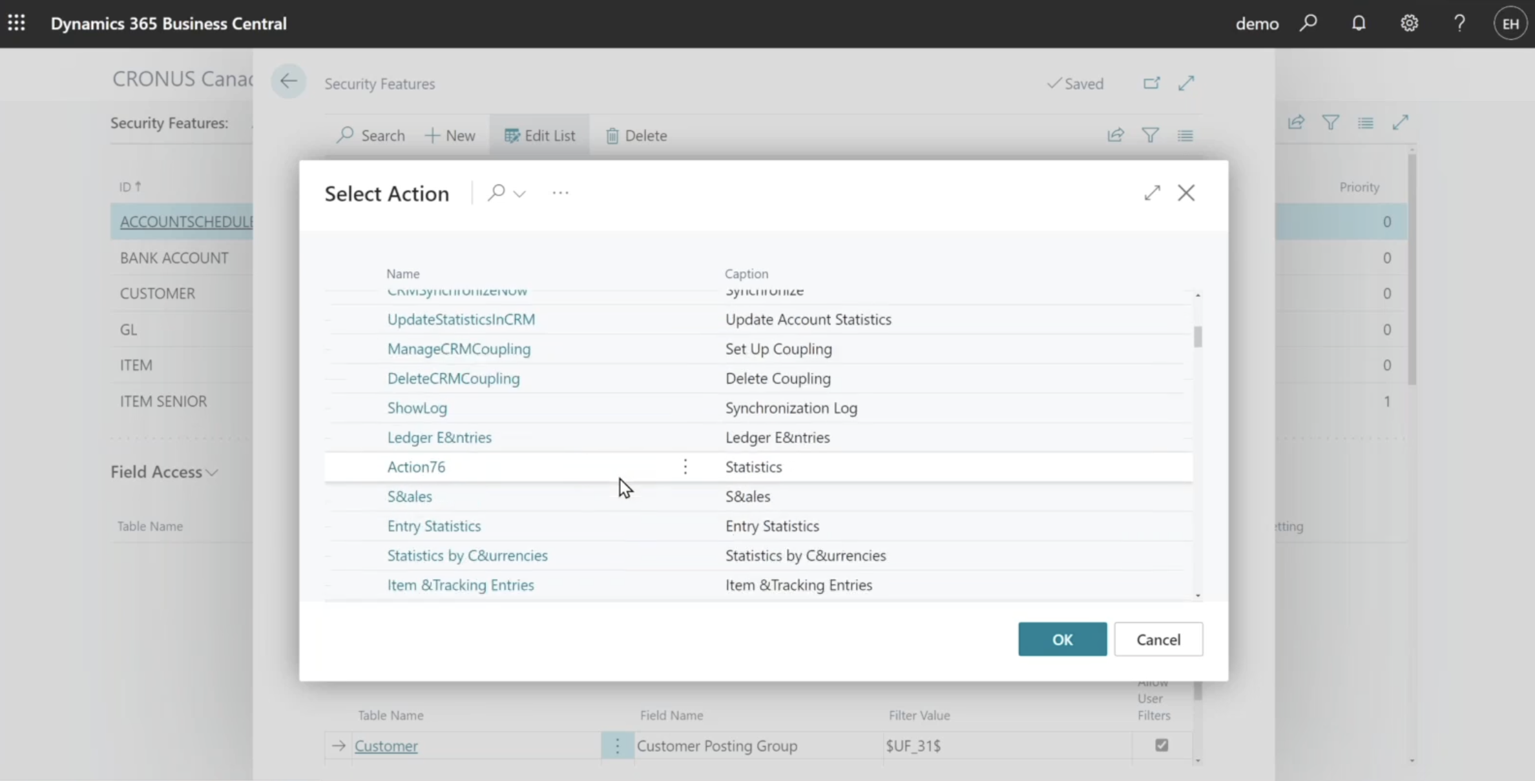Open Security Features page in new window
The image size is (1535, 781).
pyautogui.click(x=1151, y=83)
